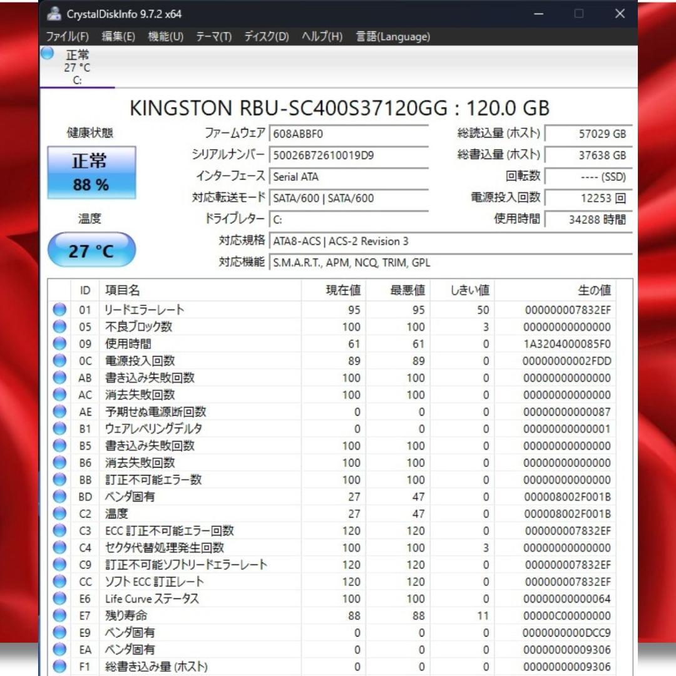Screen dimensions: 676x676
Task: Click the ID column header
Action: (x=85, y=290)
